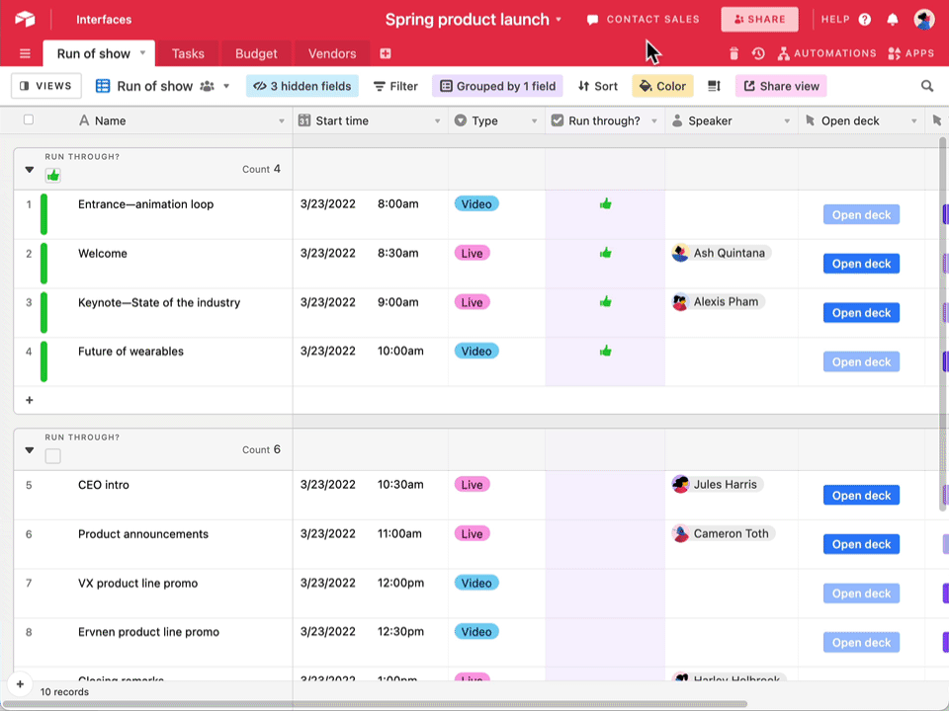Image resolution: width=949 pixels, height=711 pixels.
Task: Add a record in the checked group with plus
Action: 29,400
